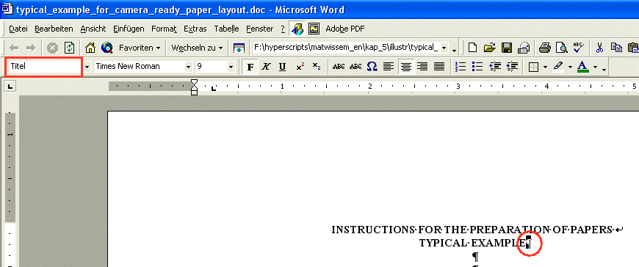Go to the Start page home icon

[90, 48]
